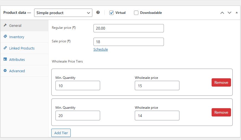The height and width of the screenshot is (140, 241).
Task: Remove the tier with wholesale price 14
Action: [x=221, y=112]
